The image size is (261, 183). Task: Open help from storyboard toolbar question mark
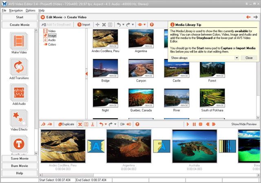(137, 124)
